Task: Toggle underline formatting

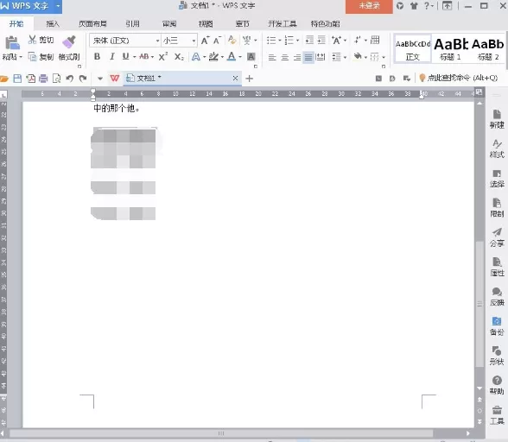Action: [126, 57]
